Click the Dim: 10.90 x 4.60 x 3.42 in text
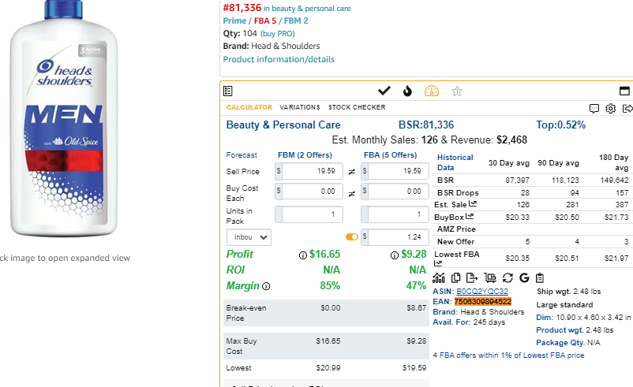The height and width of the screenshot is (387, 633). (x=583, y=318)
